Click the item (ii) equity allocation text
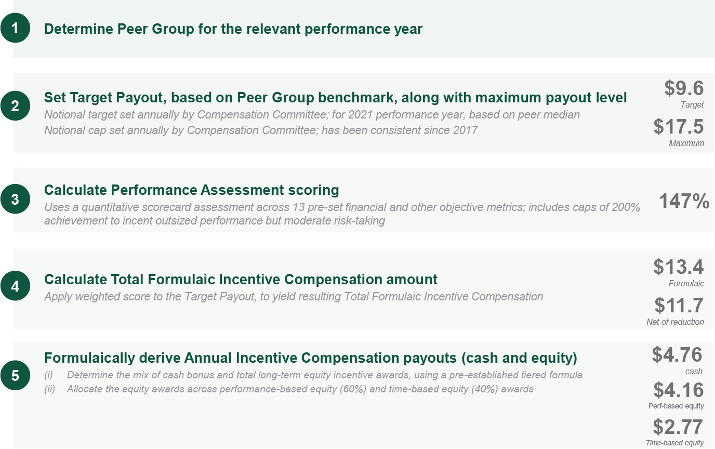Screen dimensions: 715x449 click(300, 389)
